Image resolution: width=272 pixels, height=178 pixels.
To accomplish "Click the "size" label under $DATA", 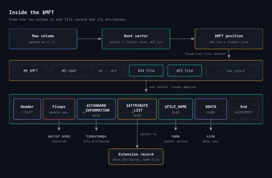I will click(211, 136).
